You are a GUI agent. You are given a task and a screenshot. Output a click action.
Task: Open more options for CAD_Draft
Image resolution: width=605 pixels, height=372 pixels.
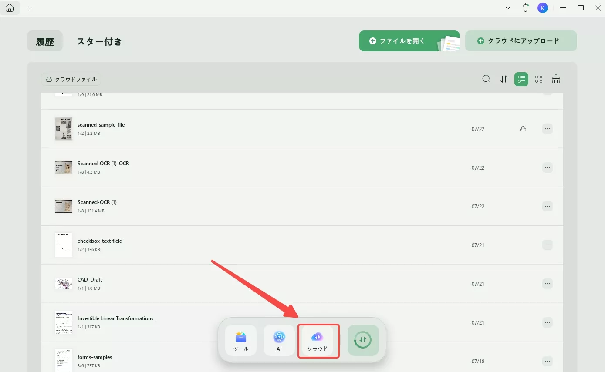[x=548, y=284]
